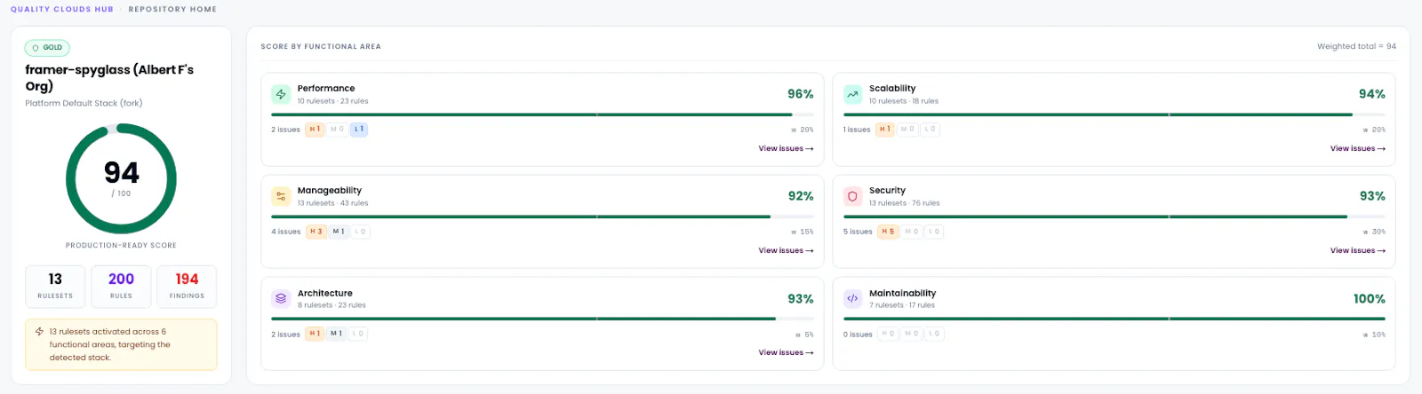The width and height of the screenshot is (1422, 394).
Task: Click the H 3 badge in Manageability
Action: [316, 232]
